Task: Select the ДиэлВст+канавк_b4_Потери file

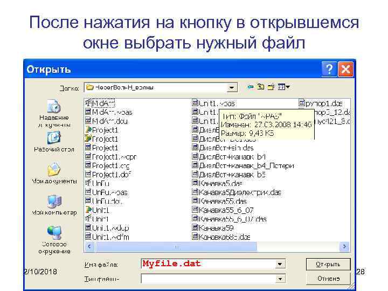Action: point(243,165)
